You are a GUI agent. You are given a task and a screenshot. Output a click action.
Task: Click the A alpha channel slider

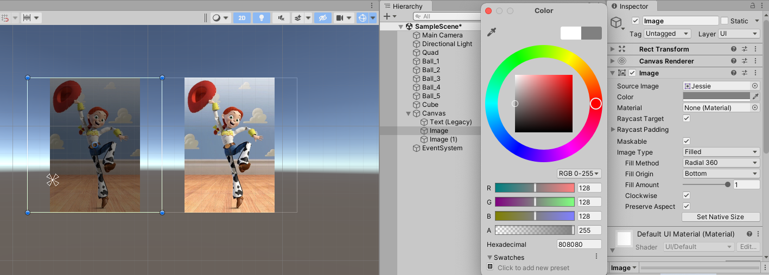pyautogui.click(x=535, y=230)
